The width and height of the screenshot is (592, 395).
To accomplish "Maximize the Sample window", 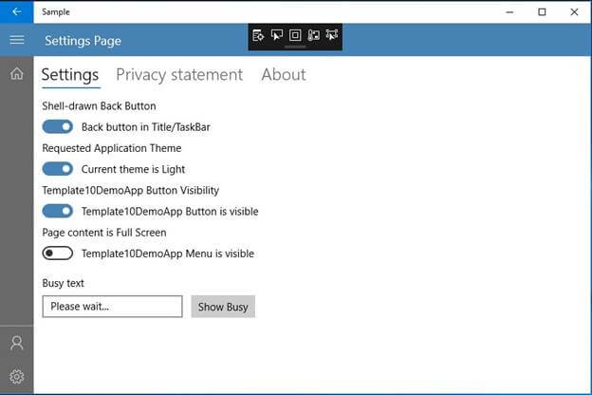I will click(x=542, y=12).
